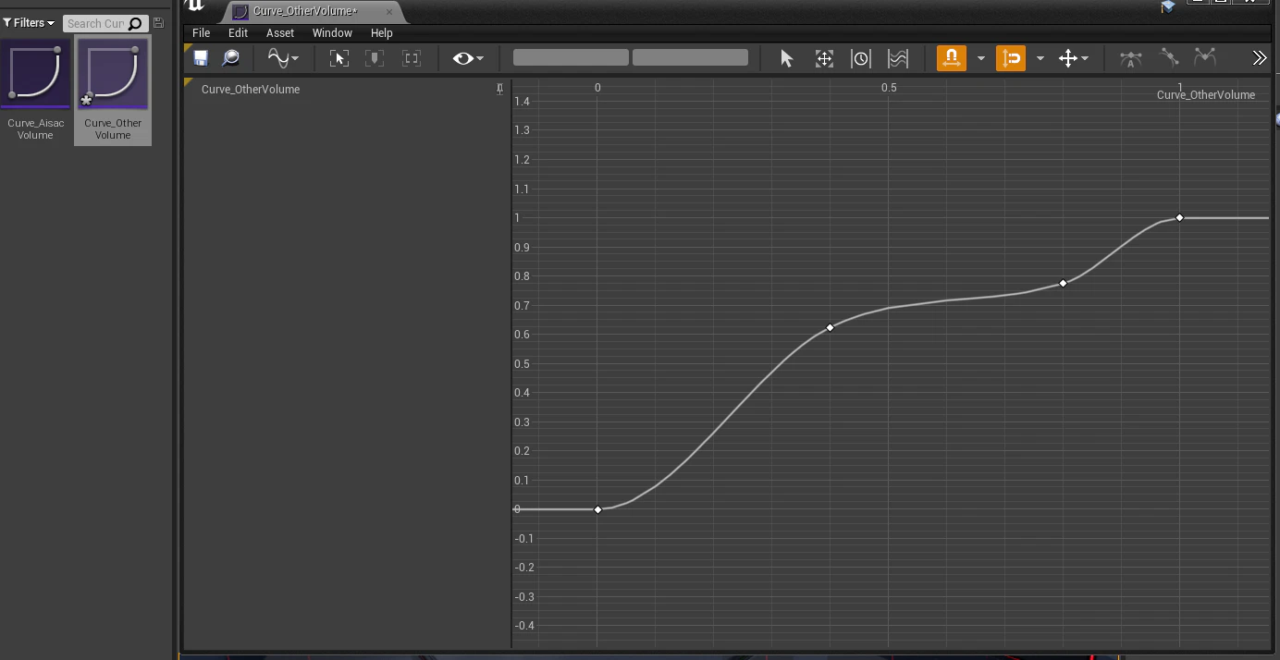Screen dimensions: 1280x660
Task: Open the Edit menu
Action: 238,32
